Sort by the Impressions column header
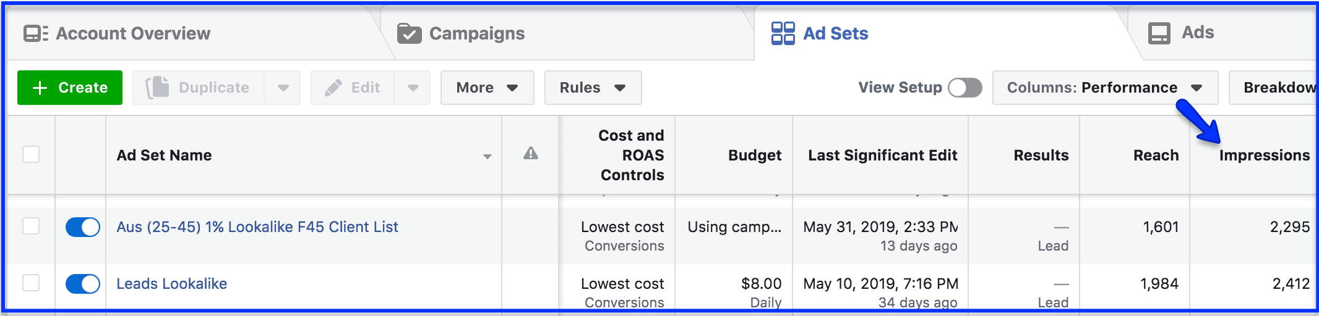 [1264, 156]
